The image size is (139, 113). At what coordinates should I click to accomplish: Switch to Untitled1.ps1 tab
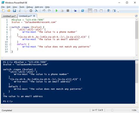coord(9,16)
